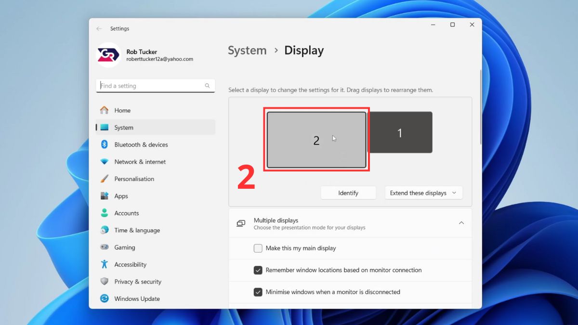
Task: Open the Extend these displays dropdown
Action: pyautogui.click(x=423, y=193)
